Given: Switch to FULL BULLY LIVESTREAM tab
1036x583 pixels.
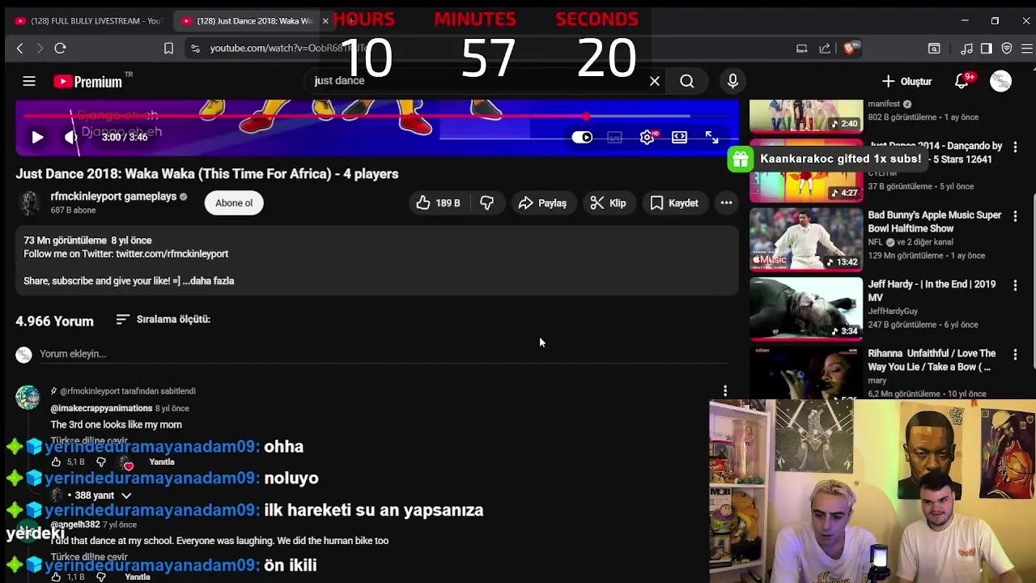Looking at the screenshot, I should 87,21.
